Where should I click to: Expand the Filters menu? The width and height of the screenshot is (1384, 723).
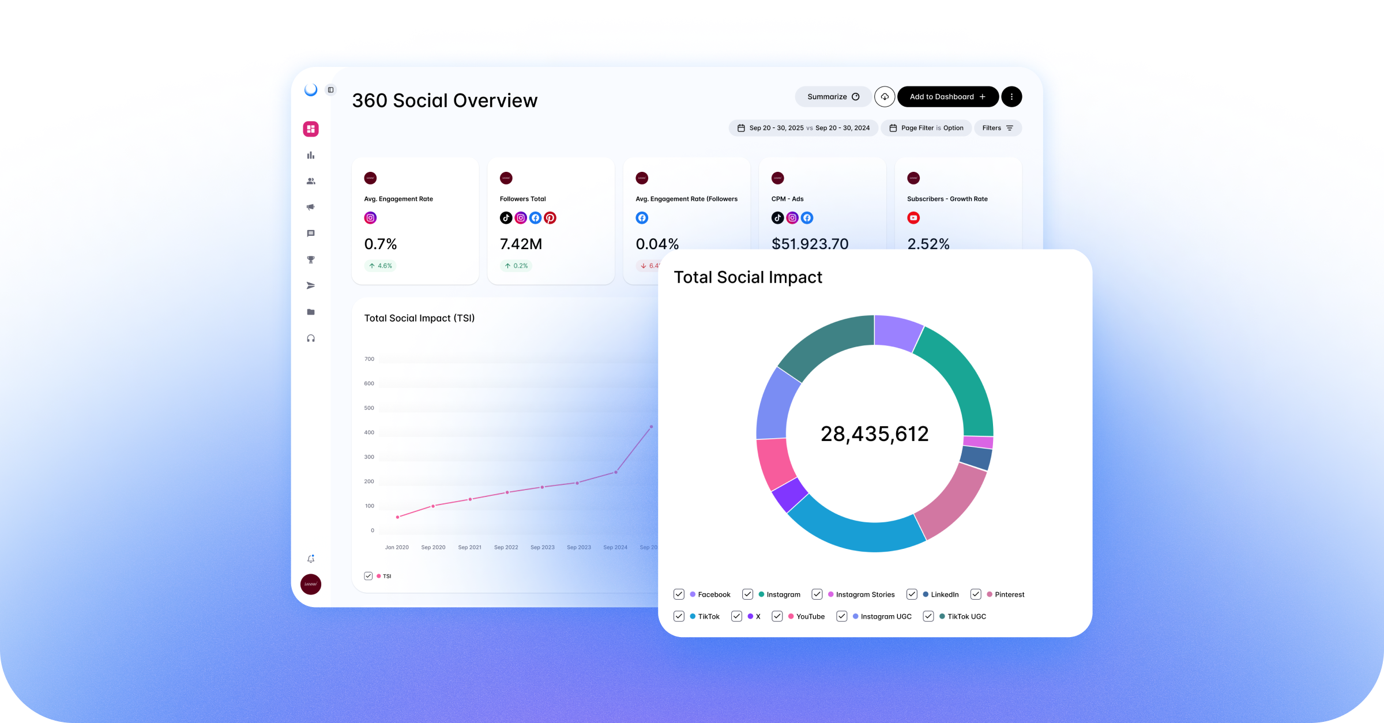tap(998, 128)
